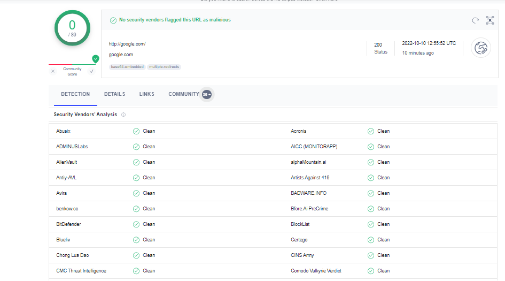This screenshot has height=281, width=505.
Task: Click the ADMINUSLabs clean check icon
Action: pyautogui.click(x=136, y=147)
